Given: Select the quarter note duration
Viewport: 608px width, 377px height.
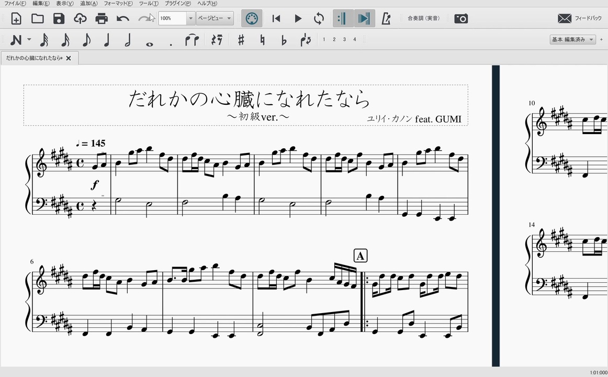Looking at the screenshot, I should (107, 40).
